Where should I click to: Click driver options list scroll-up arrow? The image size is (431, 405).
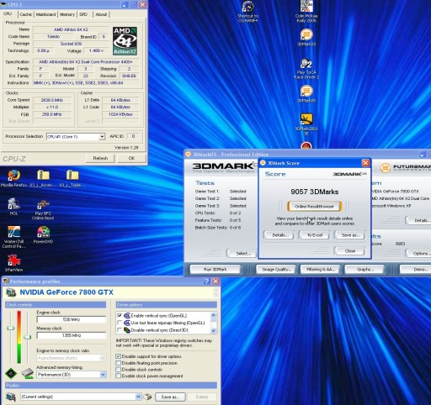[213, 315]
